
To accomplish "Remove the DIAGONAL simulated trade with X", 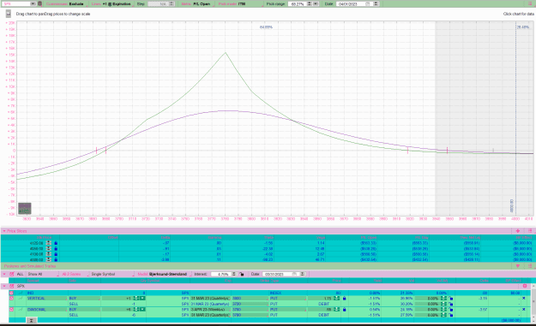I will (523, 310).
